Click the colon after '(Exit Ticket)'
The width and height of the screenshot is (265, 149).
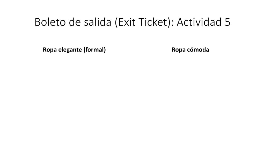point(172,24)
